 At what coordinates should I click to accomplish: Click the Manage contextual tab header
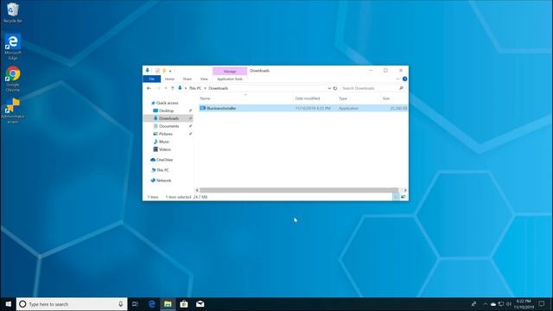[230, 71]
